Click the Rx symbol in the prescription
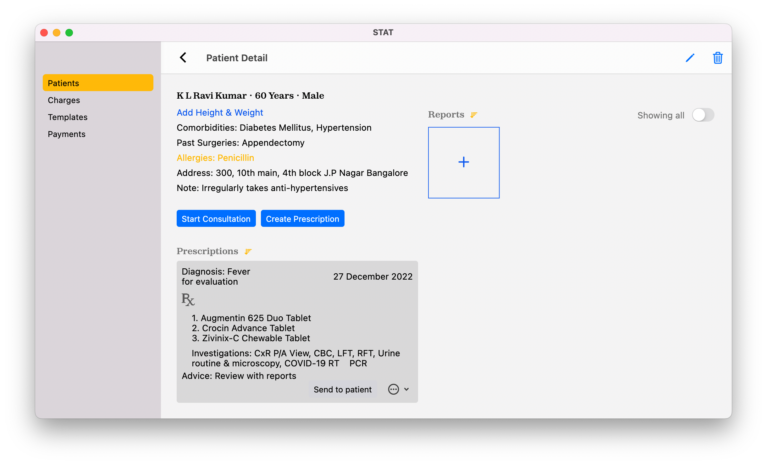The image size is (767, 465). pos(188,299)
